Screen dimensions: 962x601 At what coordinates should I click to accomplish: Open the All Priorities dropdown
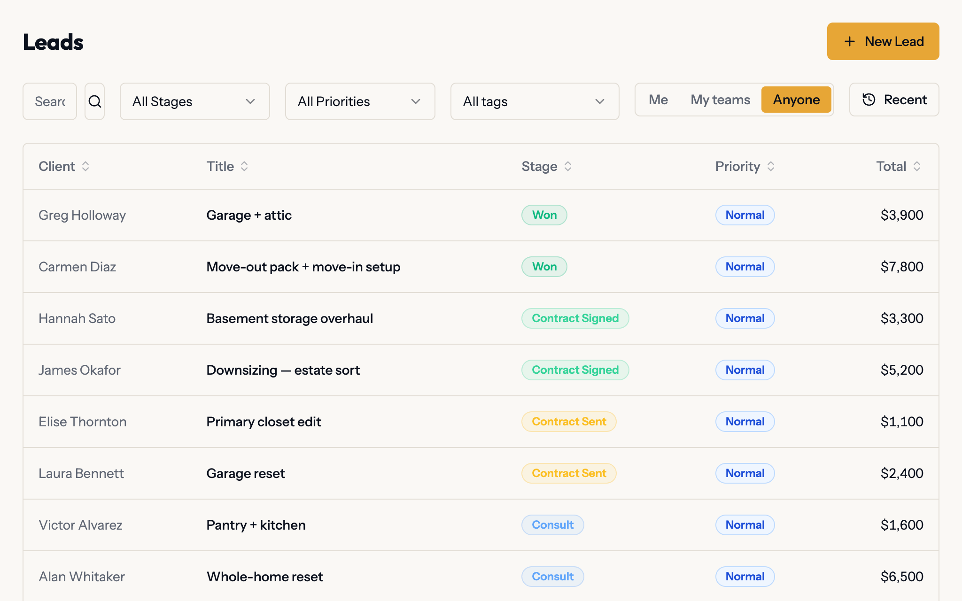(x=360, y=101)
